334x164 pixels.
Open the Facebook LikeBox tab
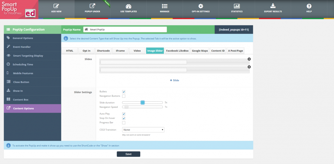177,51
